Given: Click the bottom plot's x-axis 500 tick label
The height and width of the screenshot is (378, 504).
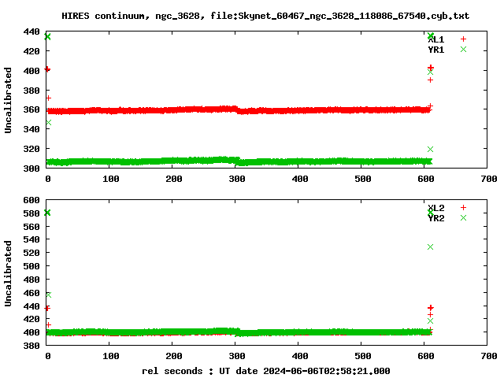Looking at the screenshot, I should tap(363, 356).
